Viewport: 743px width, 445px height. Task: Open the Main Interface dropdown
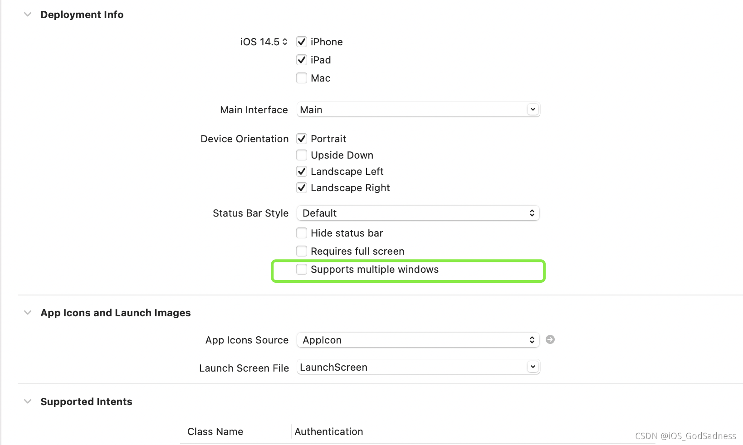pos(533,109)
